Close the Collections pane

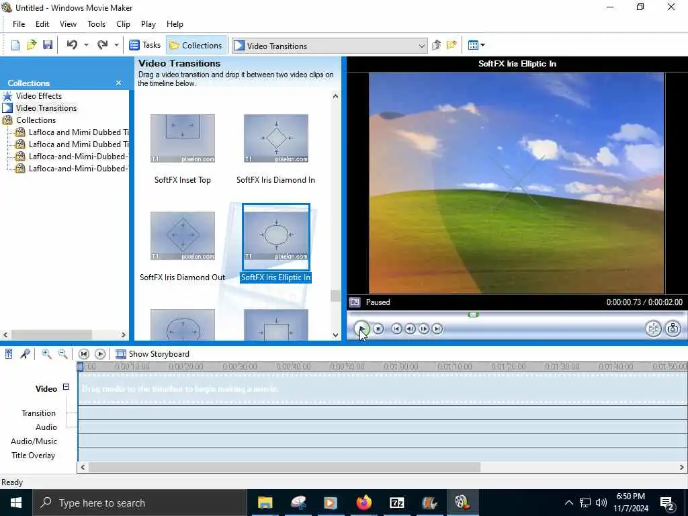pos(118,83)
